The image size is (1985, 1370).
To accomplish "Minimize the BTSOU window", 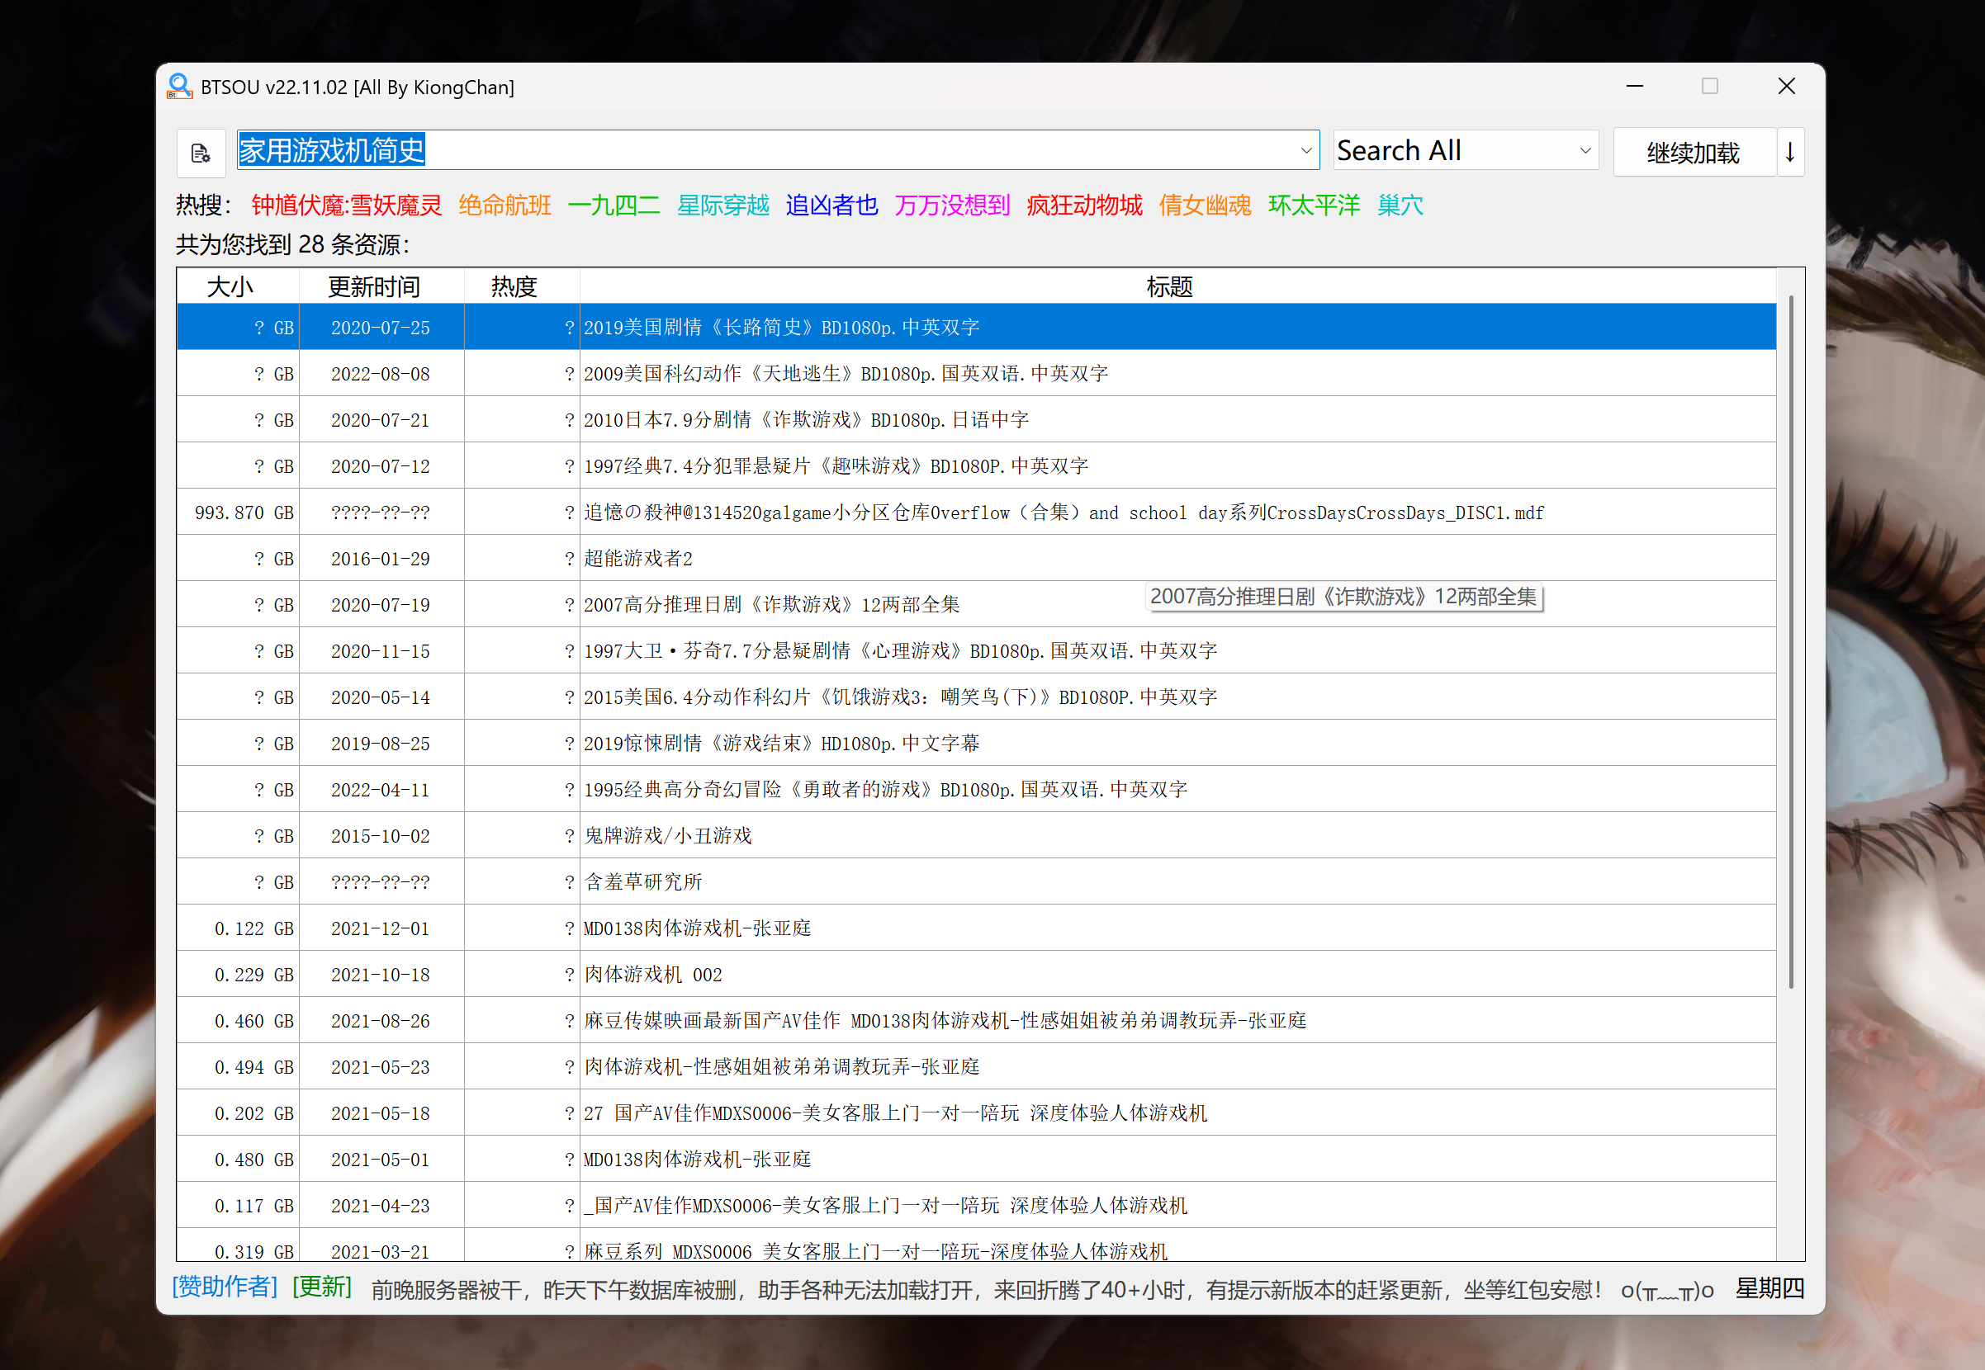I will tap(1635, 86).
